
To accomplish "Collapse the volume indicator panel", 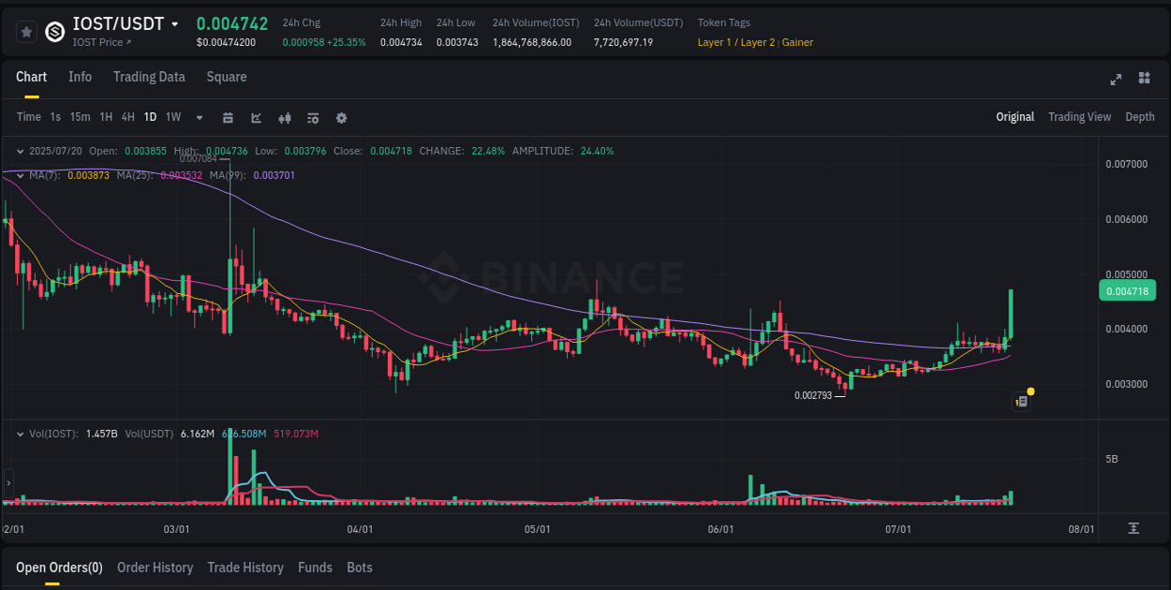I will click(x=20, y=435).
